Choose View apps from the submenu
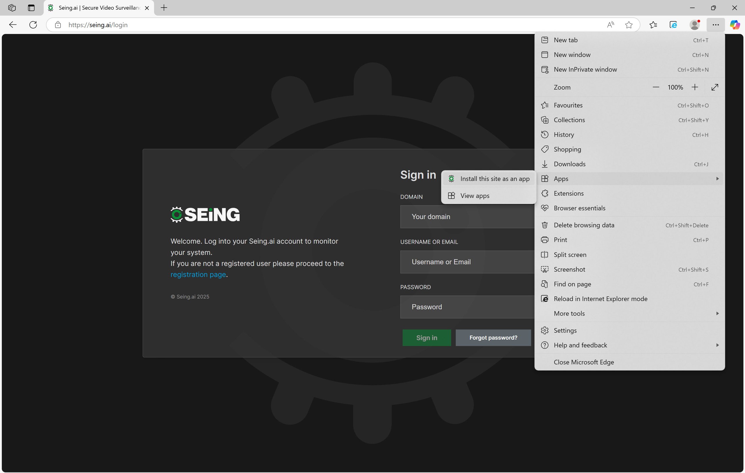The width and height of the screenshot is (745, 473). point(475,196)
